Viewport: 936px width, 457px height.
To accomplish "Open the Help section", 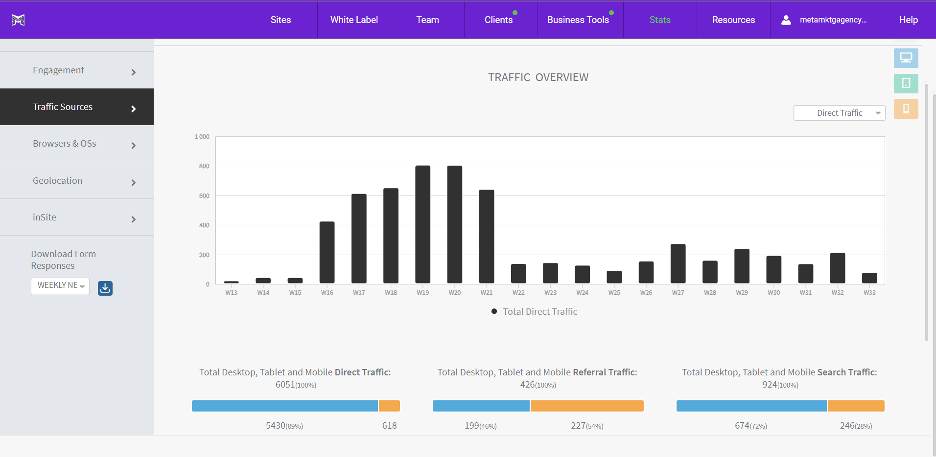I will coord(908,20).
